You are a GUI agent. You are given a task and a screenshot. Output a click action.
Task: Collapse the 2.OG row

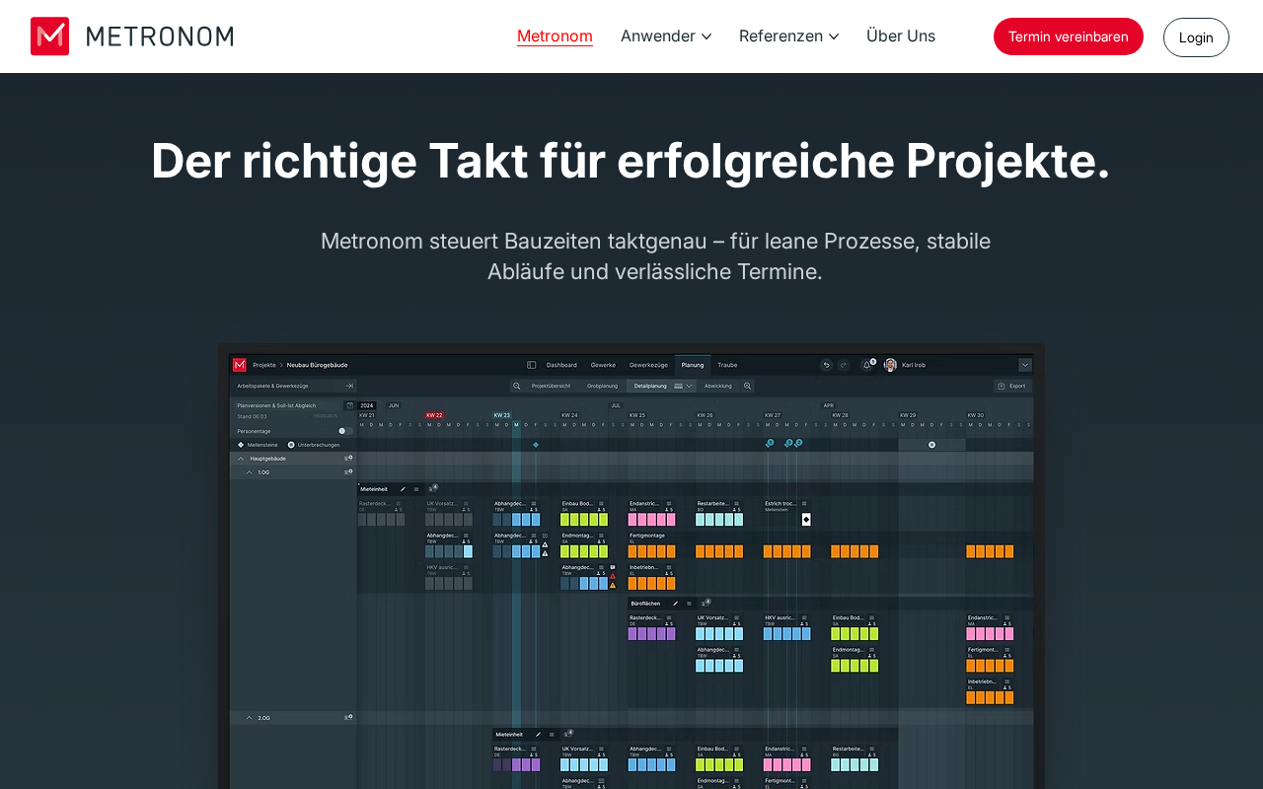pos(249,718)
